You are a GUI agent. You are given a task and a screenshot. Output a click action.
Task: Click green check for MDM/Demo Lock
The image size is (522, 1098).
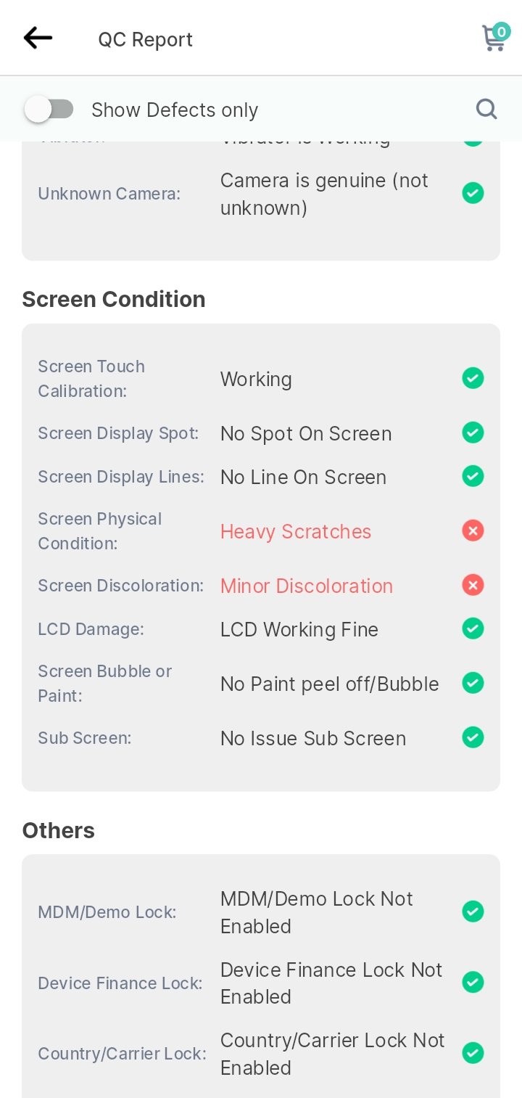473,911
